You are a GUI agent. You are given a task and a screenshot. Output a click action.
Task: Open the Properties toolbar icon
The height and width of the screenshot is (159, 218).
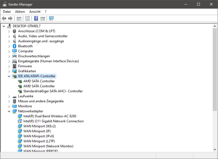coord(28,18)
